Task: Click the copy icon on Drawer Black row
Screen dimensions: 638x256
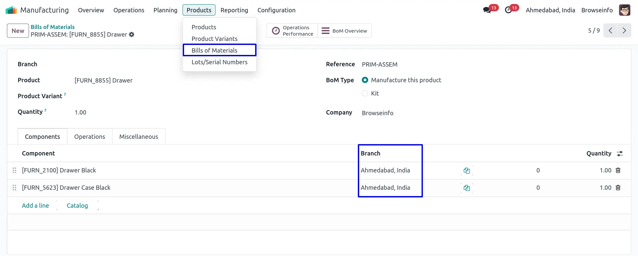Action: tap(467, 171)
